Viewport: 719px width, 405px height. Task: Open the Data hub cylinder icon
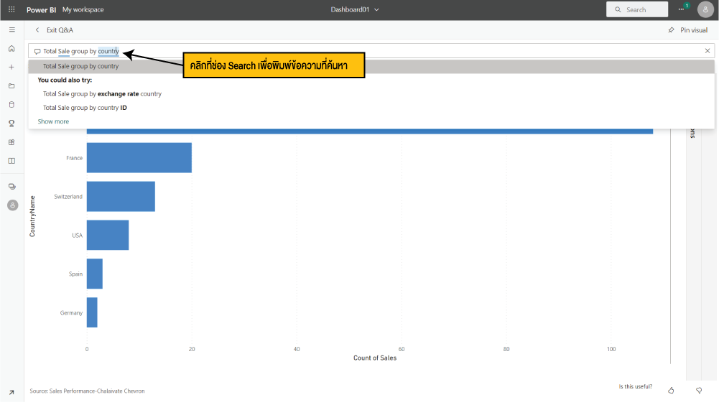tap(11, 104)
